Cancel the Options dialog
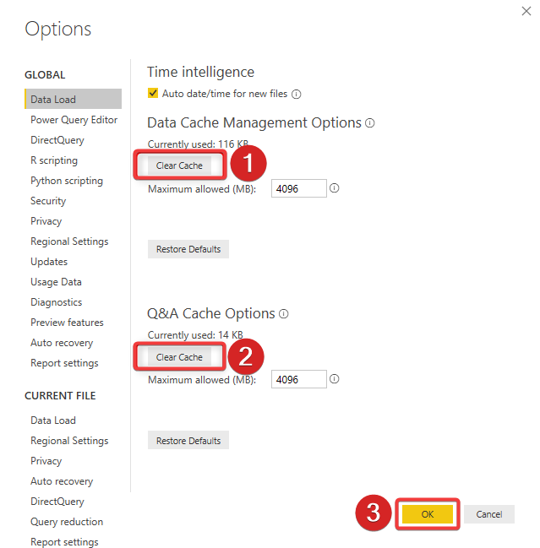 point(489,514)
